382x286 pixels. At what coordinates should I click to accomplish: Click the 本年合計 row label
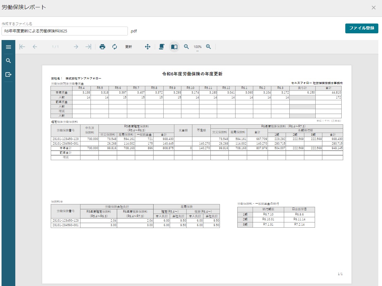(x=65, y=148)
